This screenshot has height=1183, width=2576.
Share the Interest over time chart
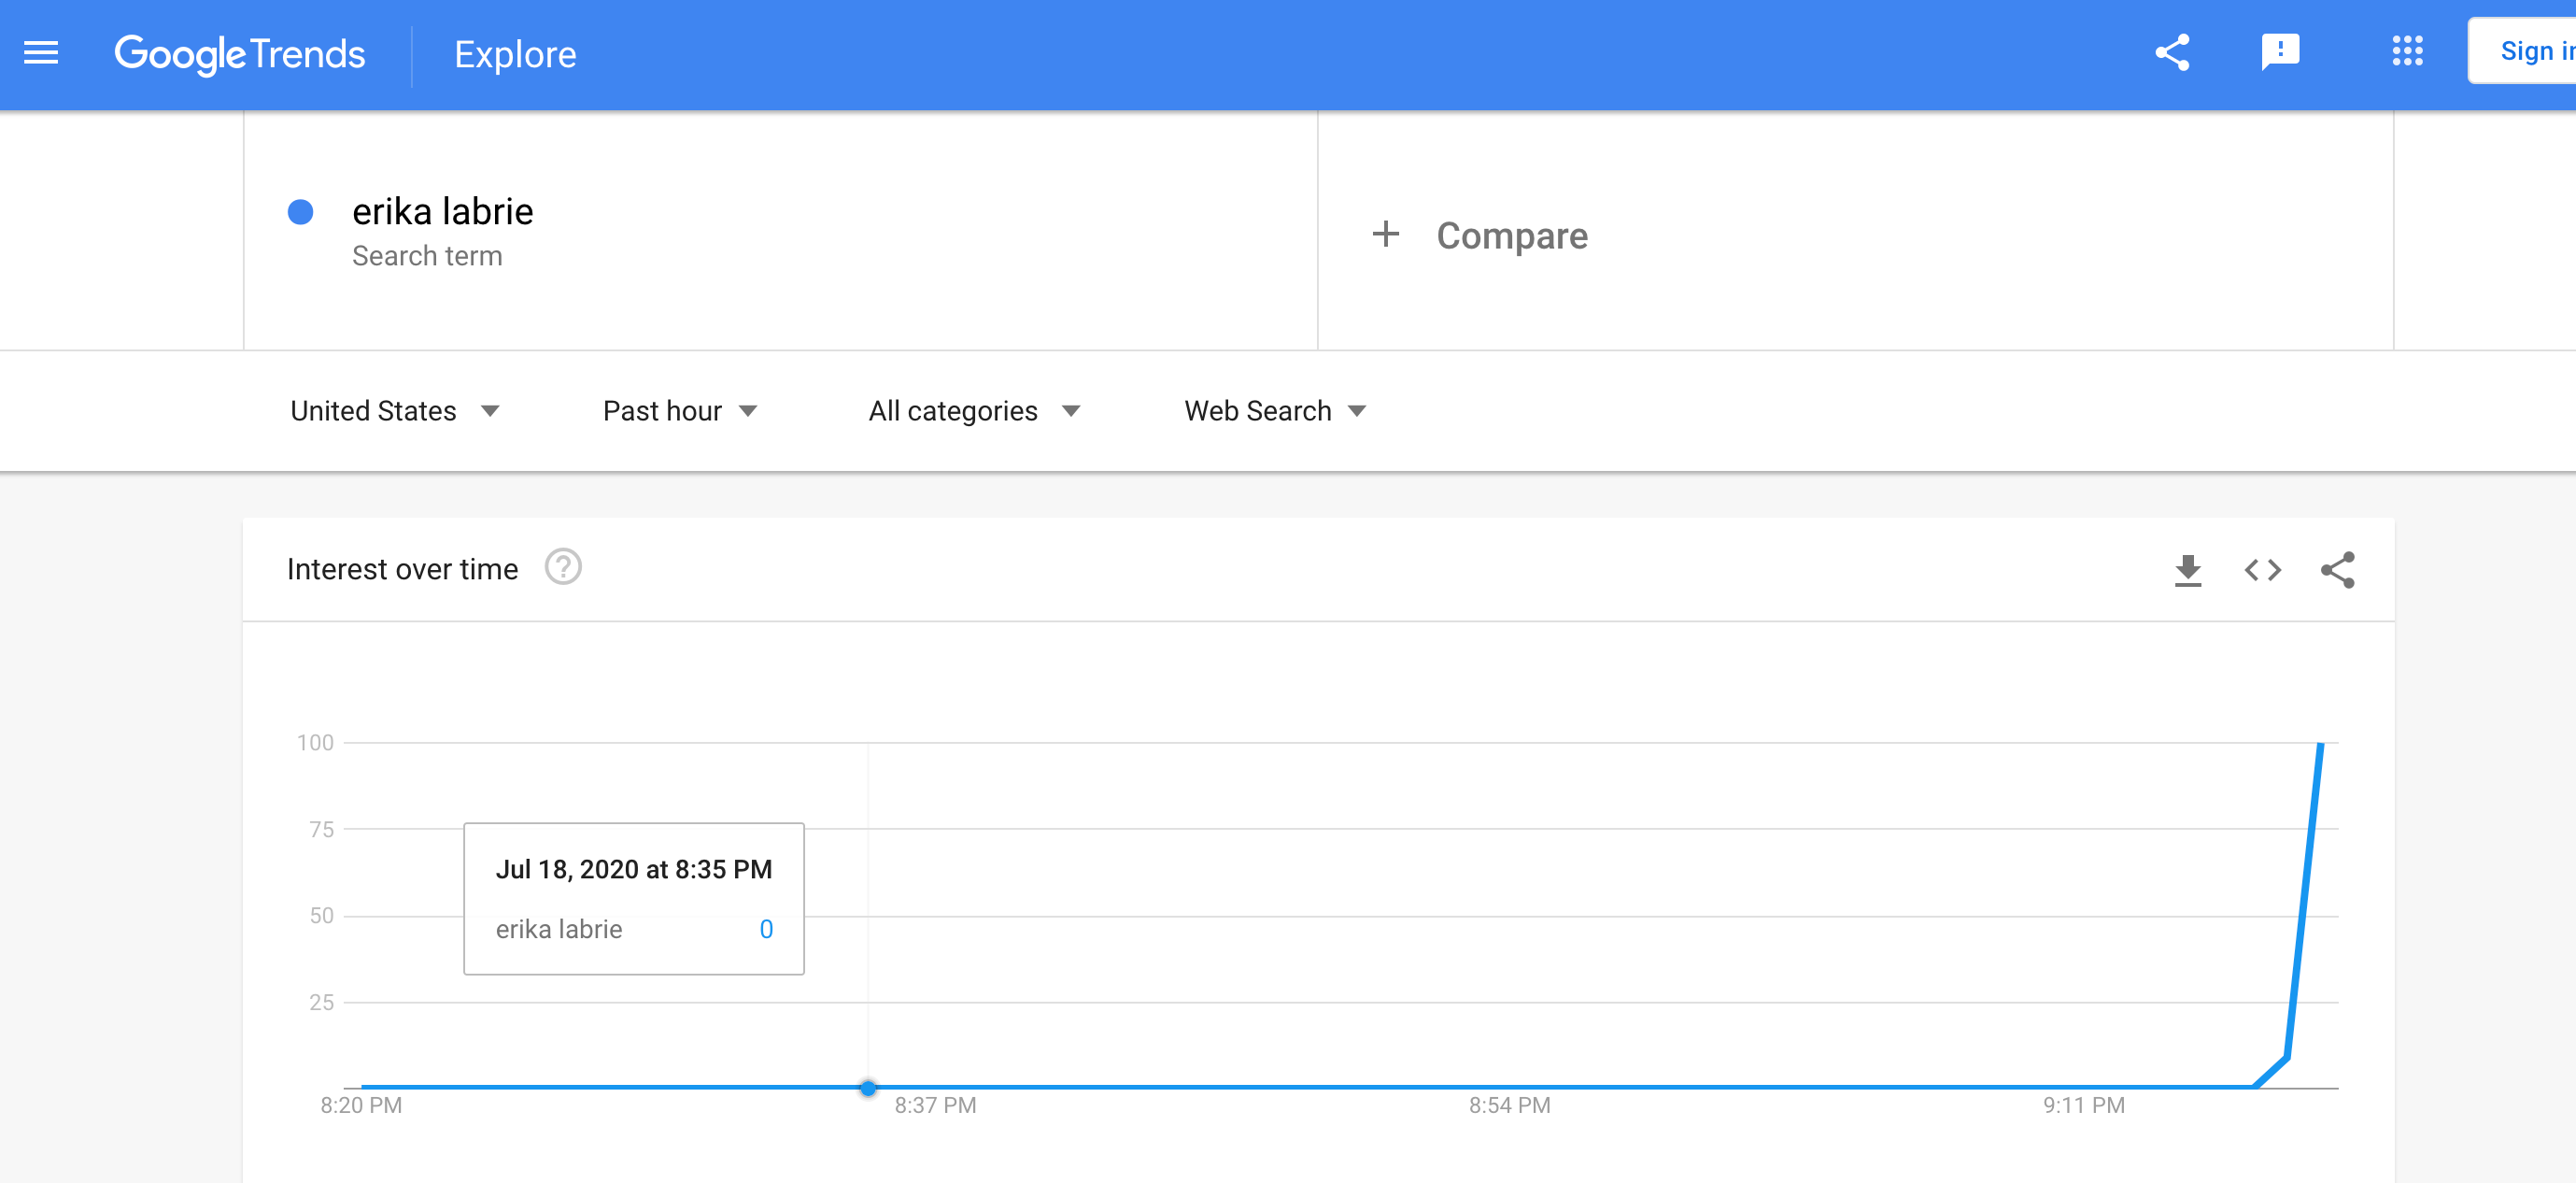coord(2339,569)
